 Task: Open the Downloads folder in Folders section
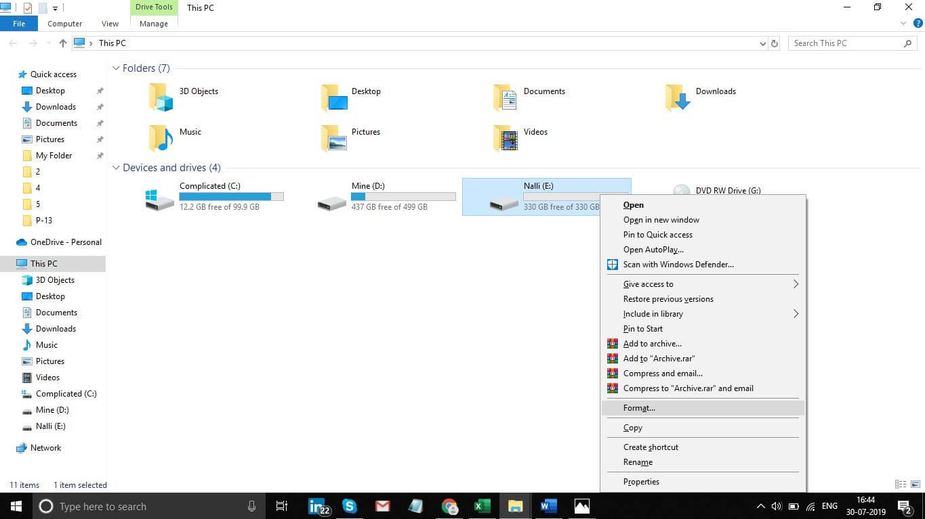(678, 97)
